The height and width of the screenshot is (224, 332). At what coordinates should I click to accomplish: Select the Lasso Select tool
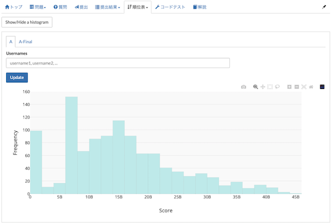(x=277, y=87)
